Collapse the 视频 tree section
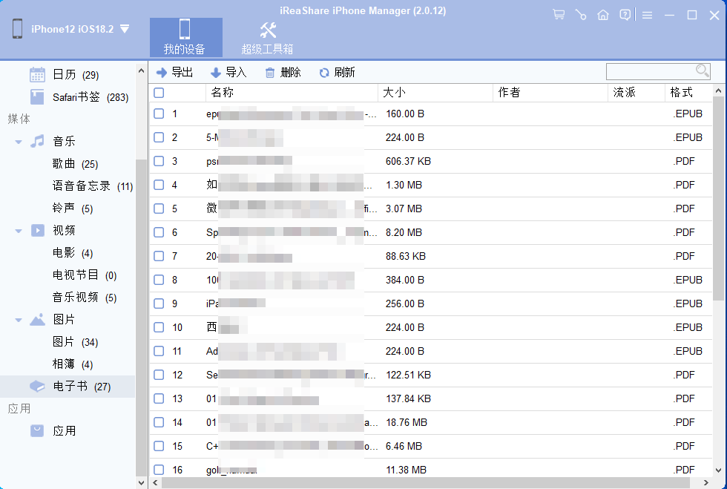The image size is (727, 489). [x=19, y=231]
